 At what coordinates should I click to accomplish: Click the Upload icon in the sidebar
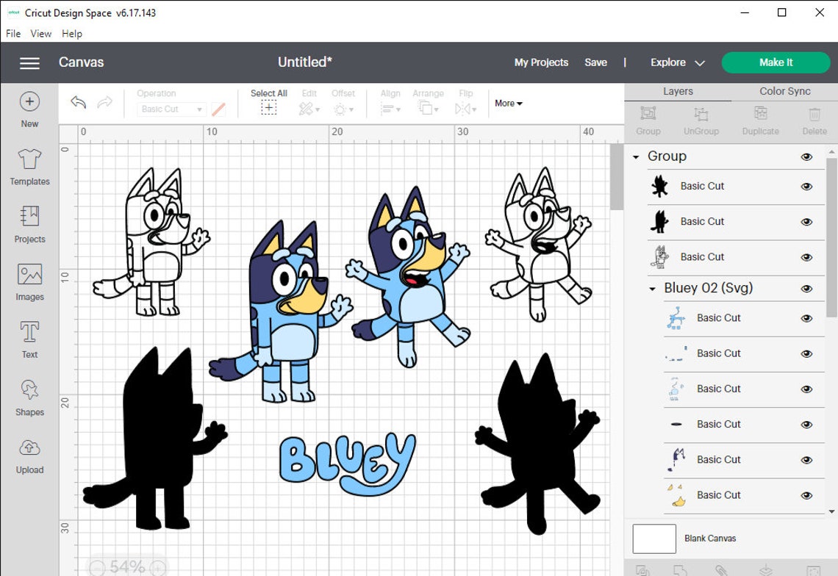[29, 453]
